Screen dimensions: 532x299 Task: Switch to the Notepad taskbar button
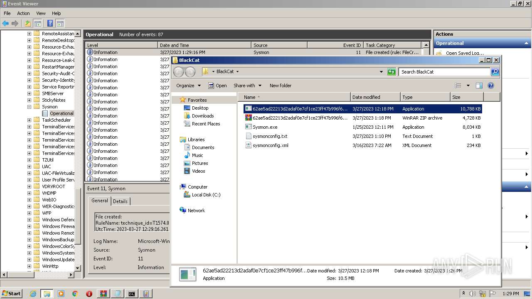click(117, 294)
